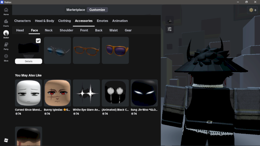Select the Accessories tab
This screenshot has width=260, height=146.
[84, 21]
